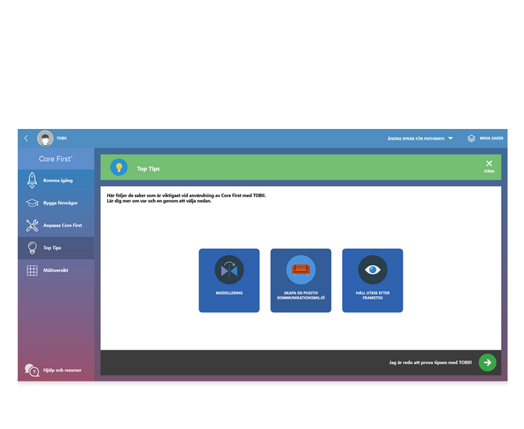Open the TOBII user profile avatar
The height and width of the screenshot is (429, 524).
pos(45,138)
